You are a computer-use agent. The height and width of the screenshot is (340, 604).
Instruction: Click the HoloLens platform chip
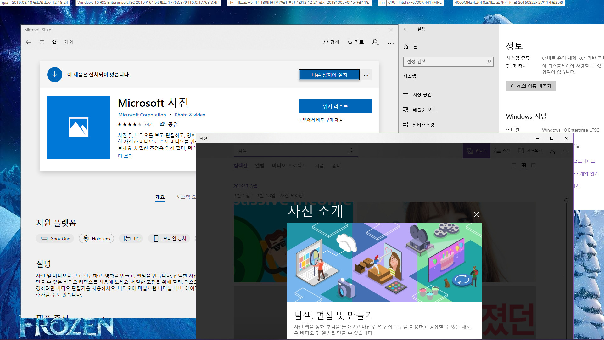97,239
